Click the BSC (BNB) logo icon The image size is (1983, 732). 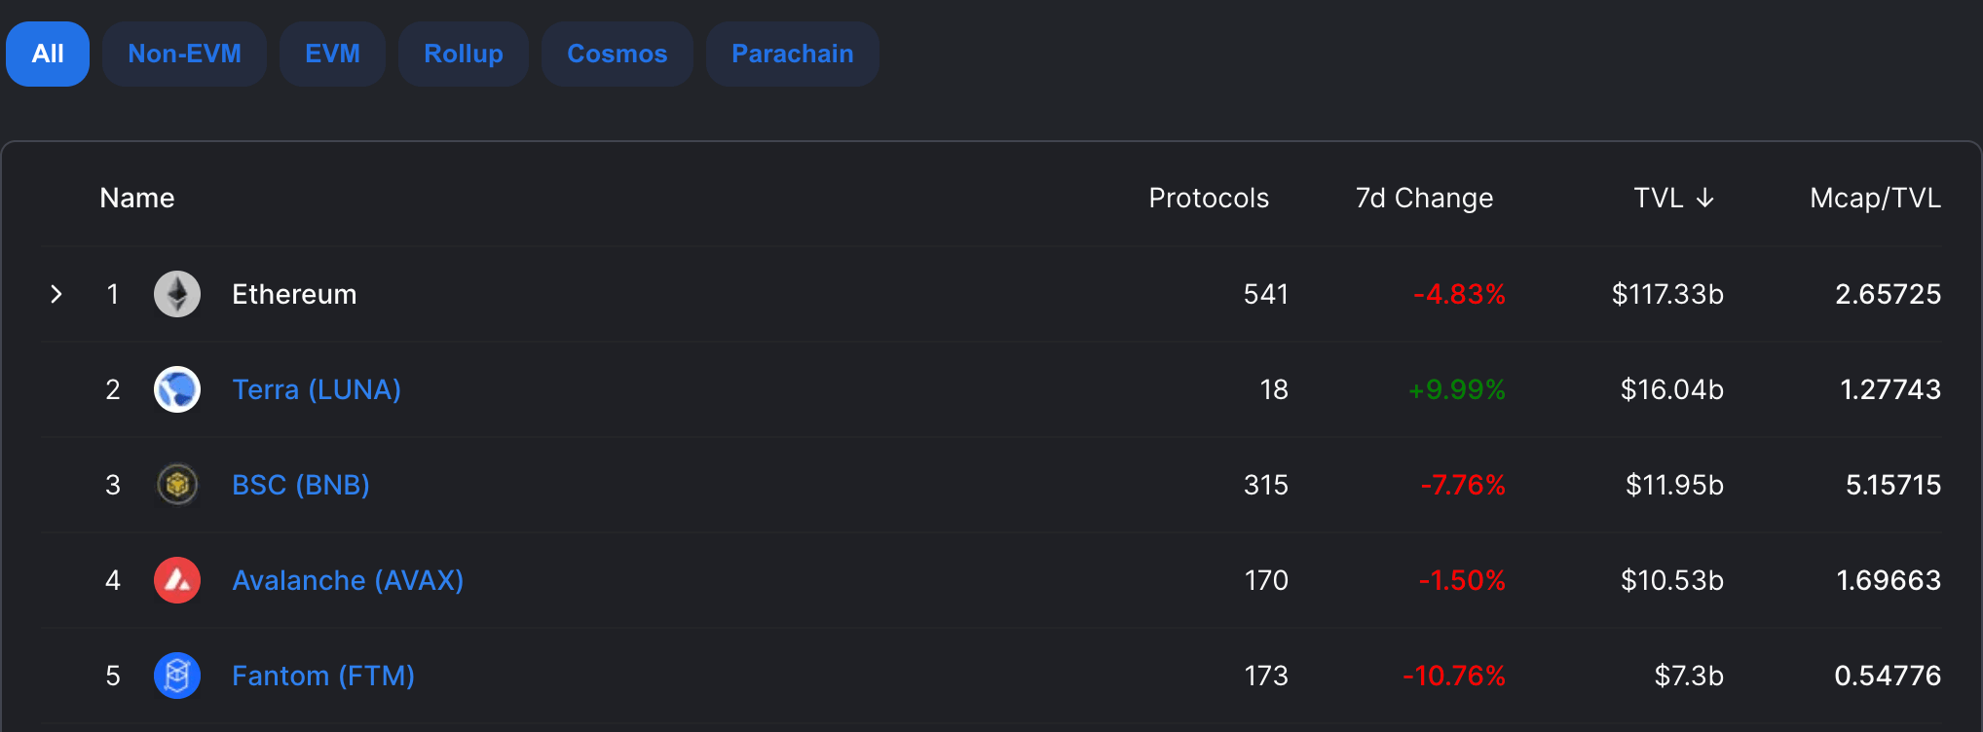[x=177, y=485]
